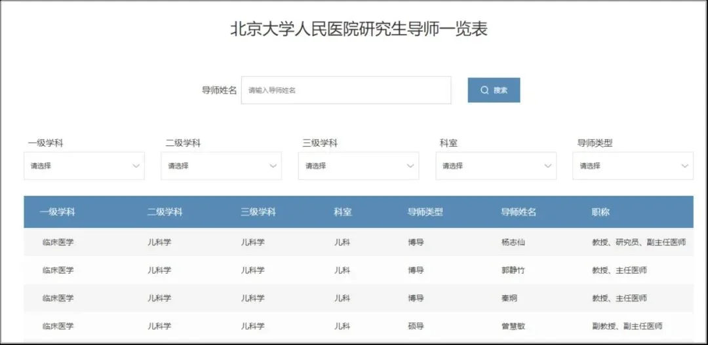Click 三级学科 cell 儿科学 in 秦炯 row
Screen dimensions: 708x345
click(x=253, y=298)
